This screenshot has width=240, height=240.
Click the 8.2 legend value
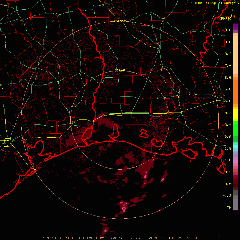(x=228, y=54)
